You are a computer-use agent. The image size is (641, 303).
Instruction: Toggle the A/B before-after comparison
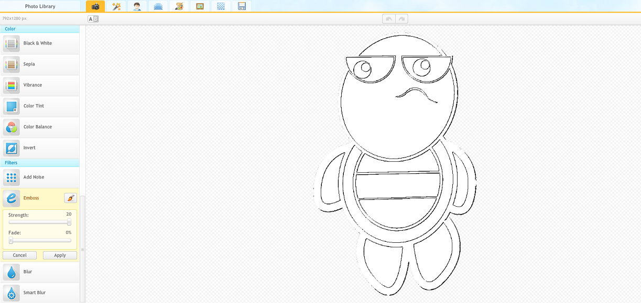click(93, 19)
